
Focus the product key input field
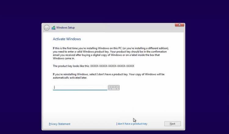click(x=80, y=87)
